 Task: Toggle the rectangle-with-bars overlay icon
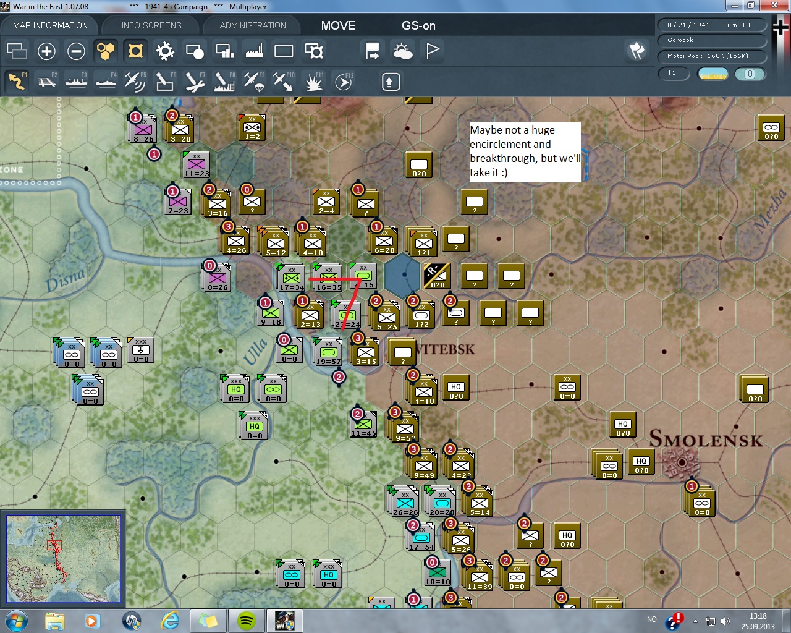(224, 51)
